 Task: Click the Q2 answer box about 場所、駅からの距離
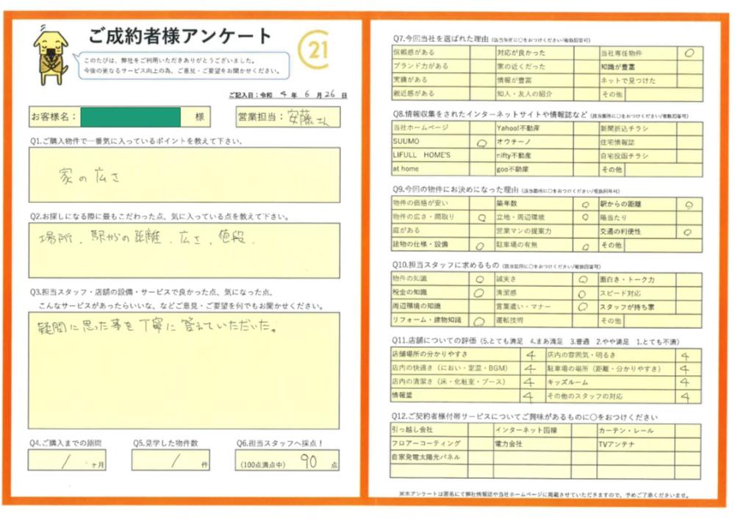[184, 250]
